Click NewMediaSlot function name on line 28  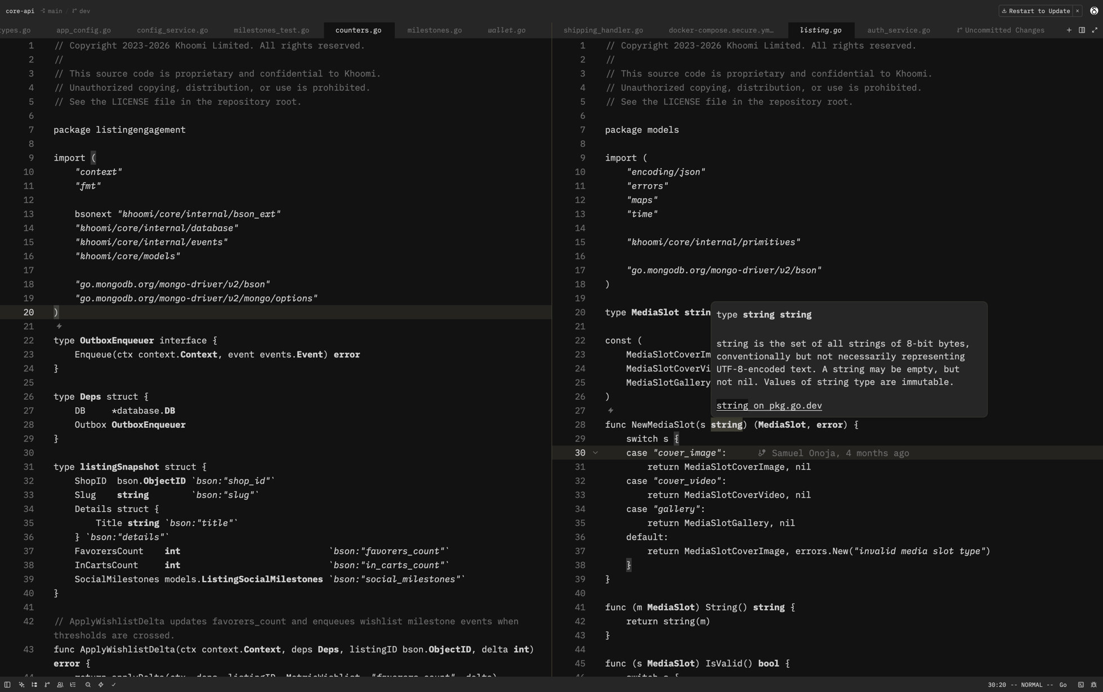tap(663, 425)
